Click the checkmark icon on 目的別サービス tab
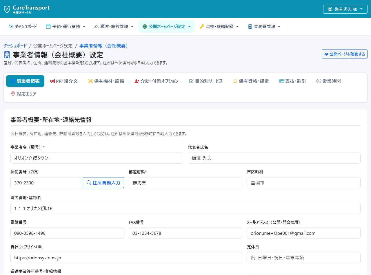Screen dimensions: 371x275 [191, 81]
